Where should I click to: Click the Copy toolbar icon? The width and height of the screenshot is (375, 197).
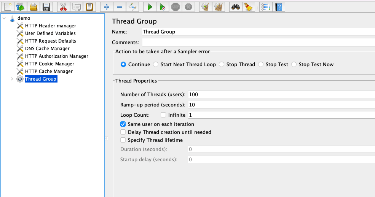tap(76, 7)
